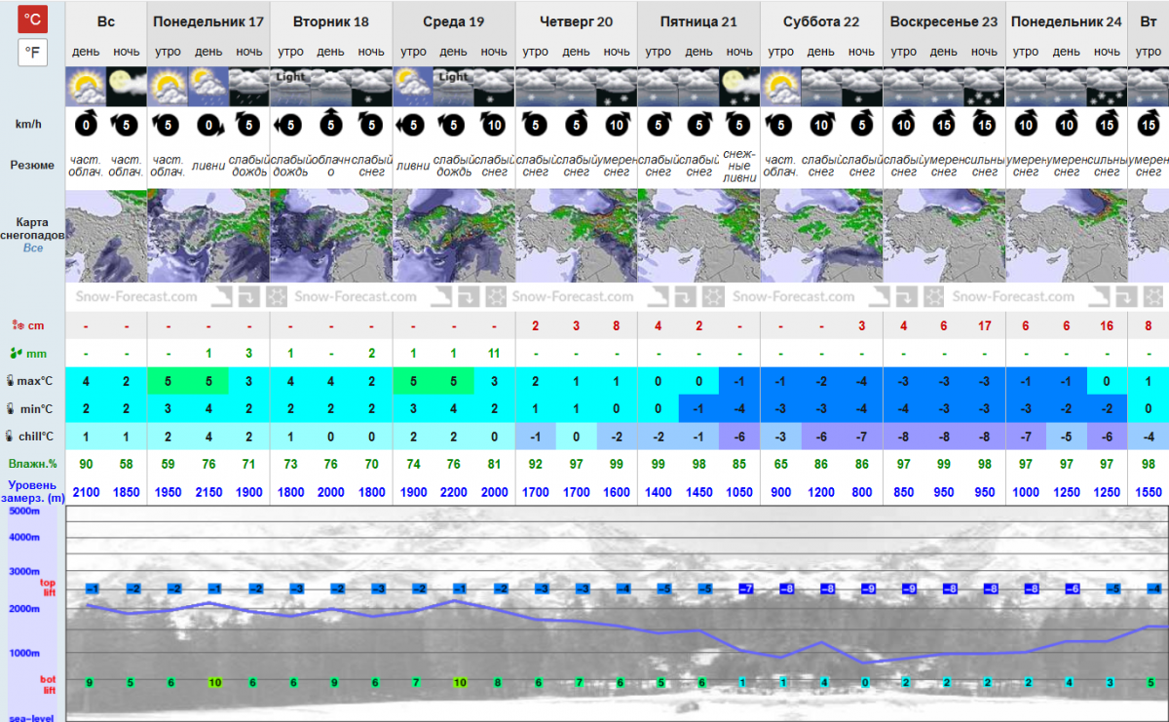The width and height of the screenshot is (1169, 722).
Task: Click corner arrow icon after third Snow-Forecast.com watermark
Action: (660, 295)
